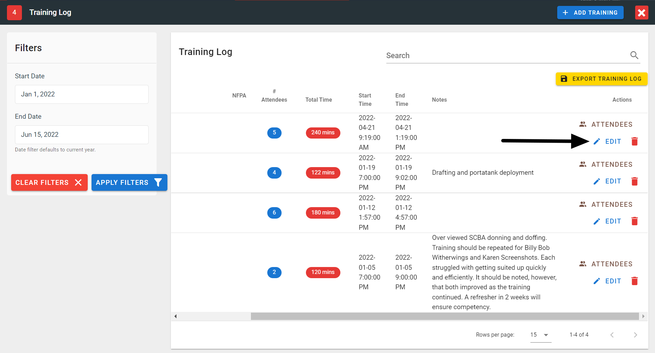View attendees for the 180 mins training
The height and width of the screenshot is (353, 655).
[x=606, y=204]
